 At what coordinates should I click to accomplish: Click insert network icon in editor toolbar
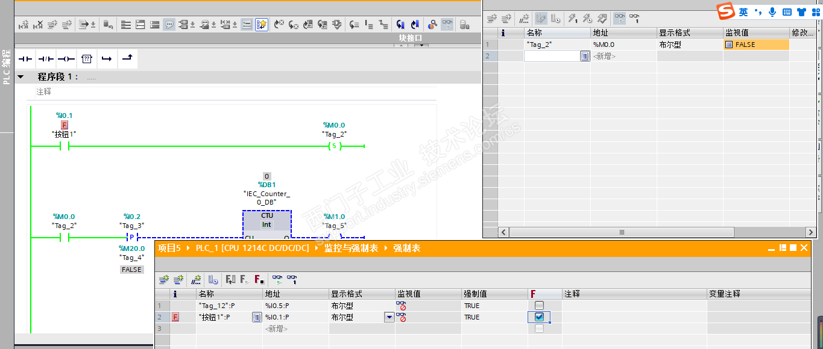point(23,25)
